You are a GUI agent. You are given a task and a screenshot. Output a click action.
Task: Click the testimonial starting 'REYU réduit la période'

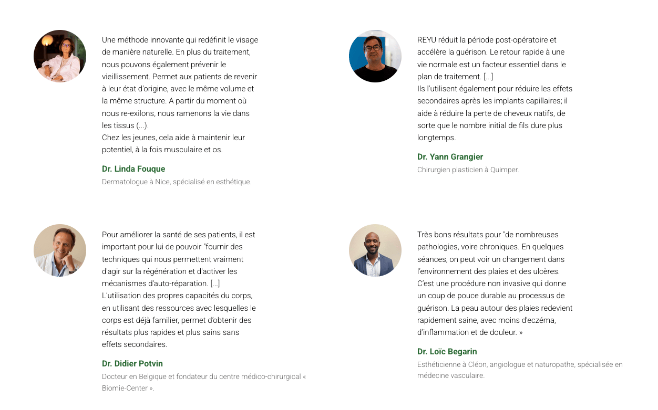(495, 89)
